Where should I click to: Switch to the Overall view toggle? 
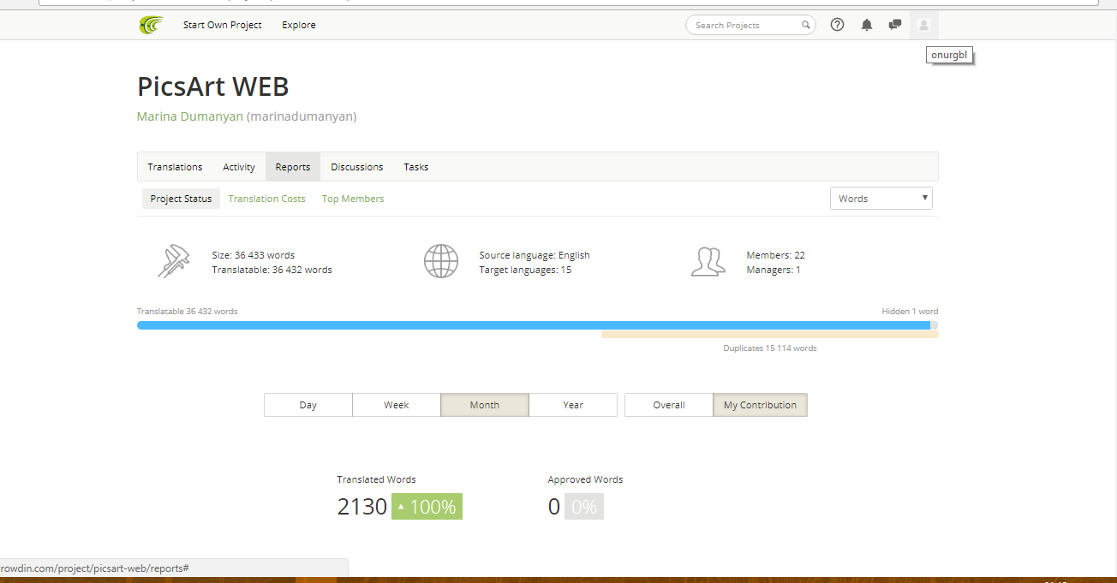(669, 405)
